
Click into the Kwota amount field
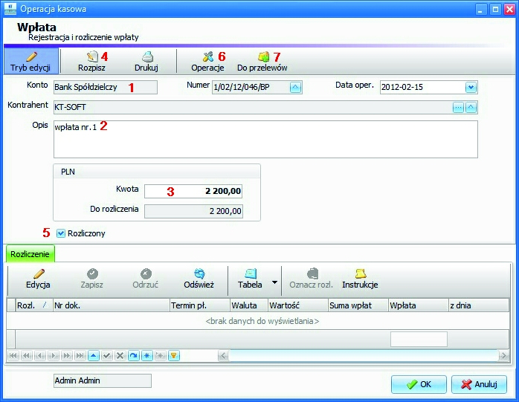[193, 191]
